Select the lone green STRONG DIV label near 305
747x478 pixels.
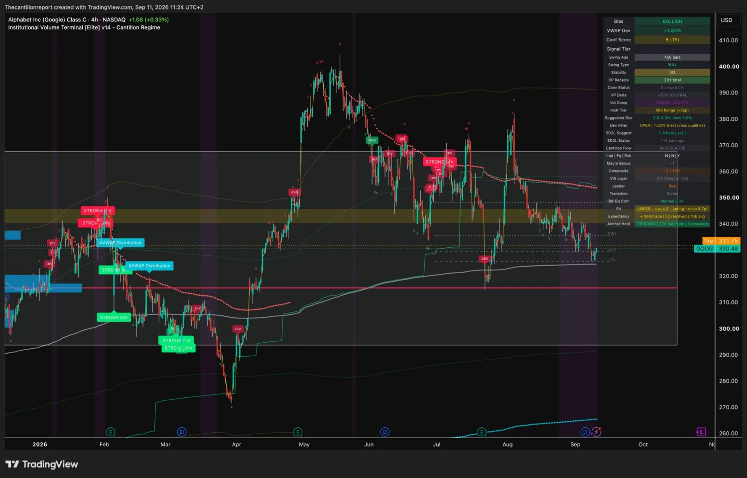pos(114,317)
